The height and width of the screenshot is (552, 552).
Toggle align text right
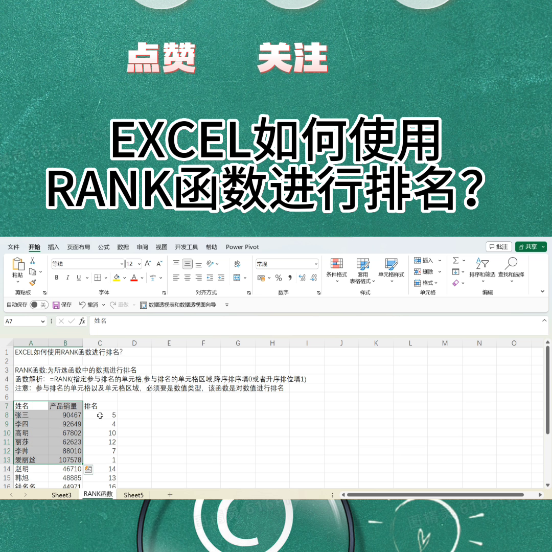click(x=198, y=278)
